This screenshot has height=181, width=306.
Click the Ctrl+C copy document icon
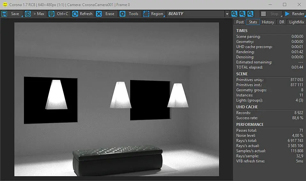point(51,14)
